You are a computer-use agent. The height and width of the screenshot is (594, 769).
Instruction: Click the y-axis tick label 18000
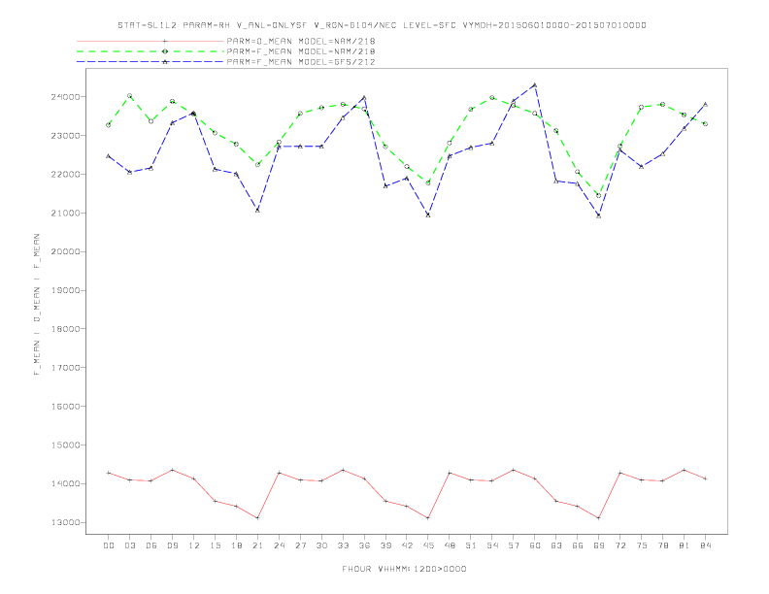(65, 329)
